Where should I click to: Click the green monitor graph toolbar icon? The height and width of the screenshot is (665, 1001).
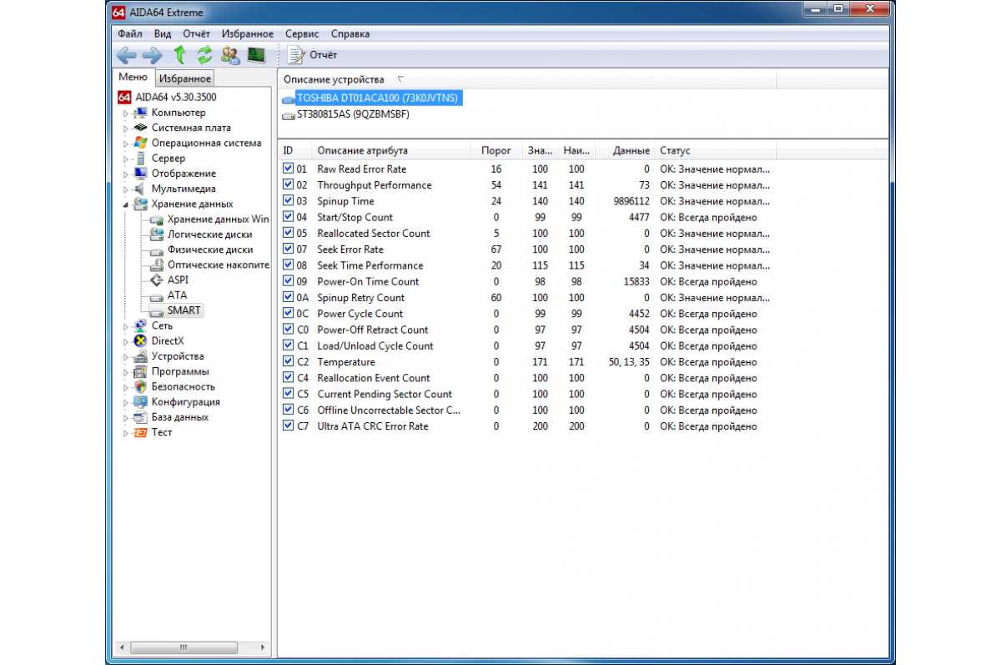tap(256, 55)
